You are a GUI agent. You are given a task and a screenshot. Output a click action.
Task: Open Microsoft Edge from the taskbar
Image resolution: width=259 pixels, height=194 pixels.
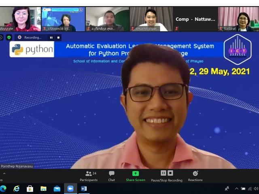coord(3,189)
